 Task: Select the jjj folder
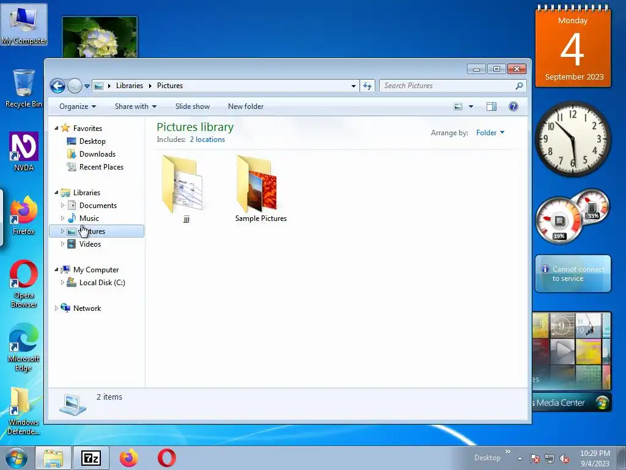point(186,189)
